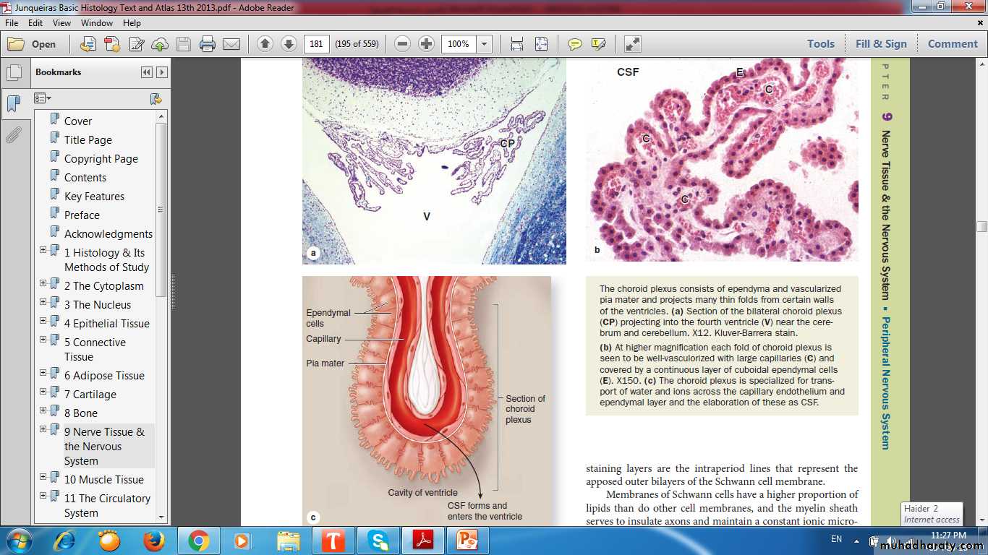This screenshot has width=988, height=555.
Task: Zoom out using the minus button
Action: [403, 44]
